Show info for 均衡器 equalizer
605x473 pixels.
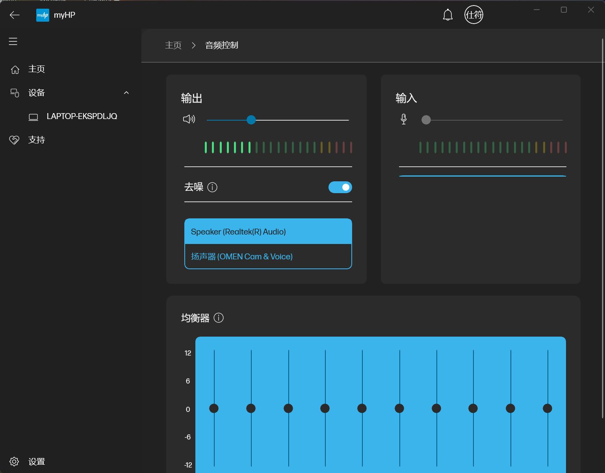[219, 318]
